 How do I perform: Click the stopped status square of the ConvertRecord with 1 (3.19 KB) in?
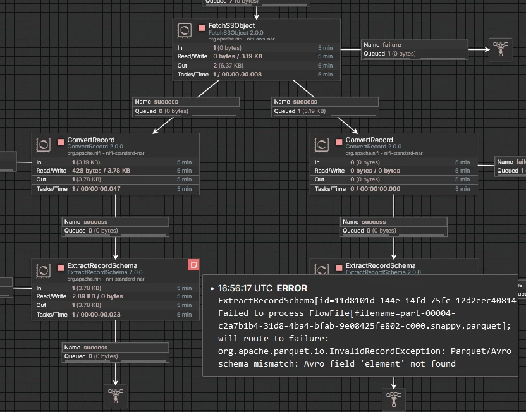tap(61, 142)
